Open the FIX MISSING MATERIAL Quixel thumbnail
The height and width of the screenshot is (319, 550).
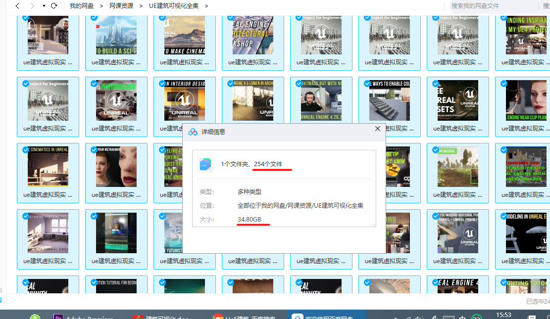(x=458, y=233)
